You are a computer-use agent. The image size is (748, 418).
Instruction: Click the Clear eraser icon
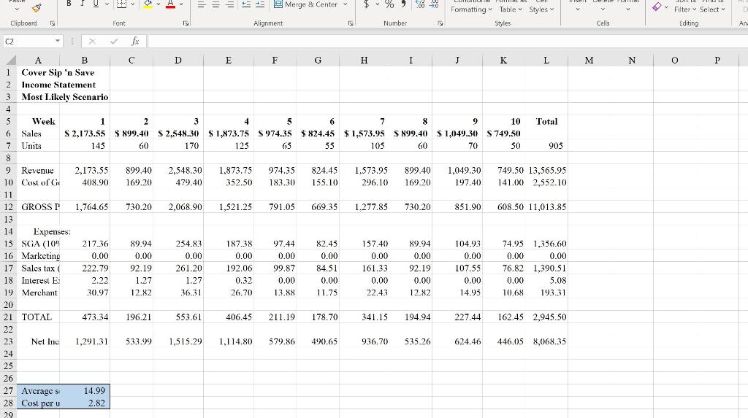[657, 7]
